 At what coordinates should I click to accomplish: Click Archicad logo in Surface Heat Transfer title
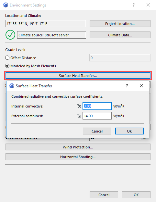12,86
